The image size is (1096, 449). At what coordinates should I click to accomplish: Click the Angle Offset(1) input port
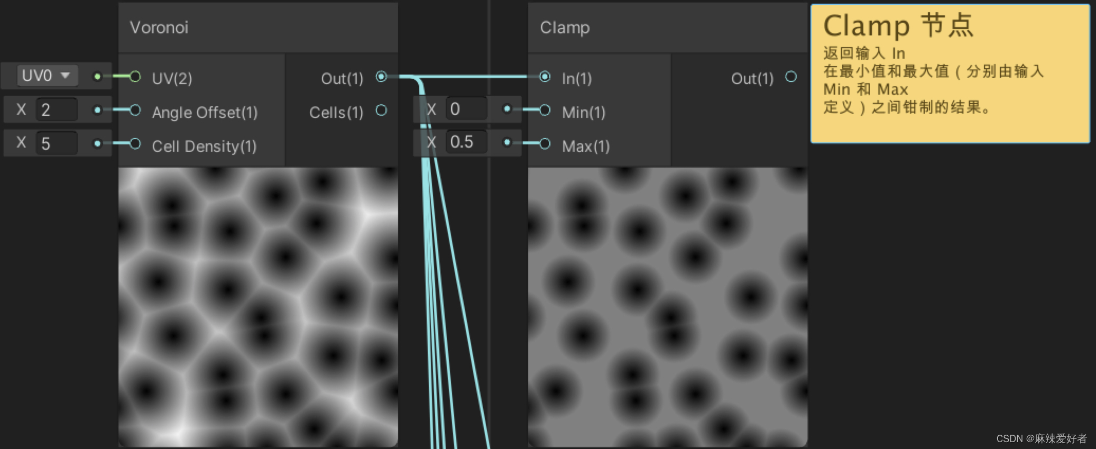(x=135, y=110)
